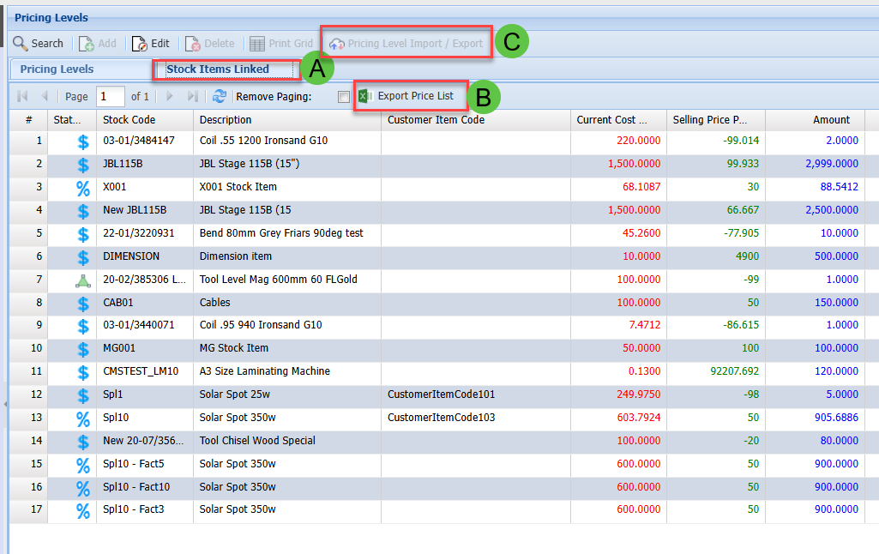The image size is (879, 554).
Task: Click the Search magnifier icon
Action: click(x=20, y=43)
